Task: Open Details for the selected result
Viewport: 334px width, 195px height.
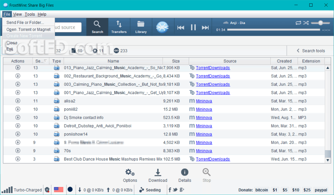Action: point(185,176)
